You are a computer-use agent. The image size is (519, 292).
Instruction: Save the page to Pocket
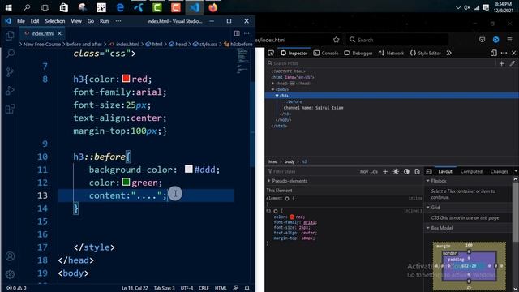(482, 40)
